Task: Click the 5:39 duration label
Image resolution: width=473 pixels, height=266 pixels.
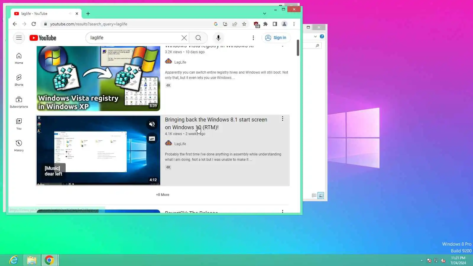Action: pos(153,106)
